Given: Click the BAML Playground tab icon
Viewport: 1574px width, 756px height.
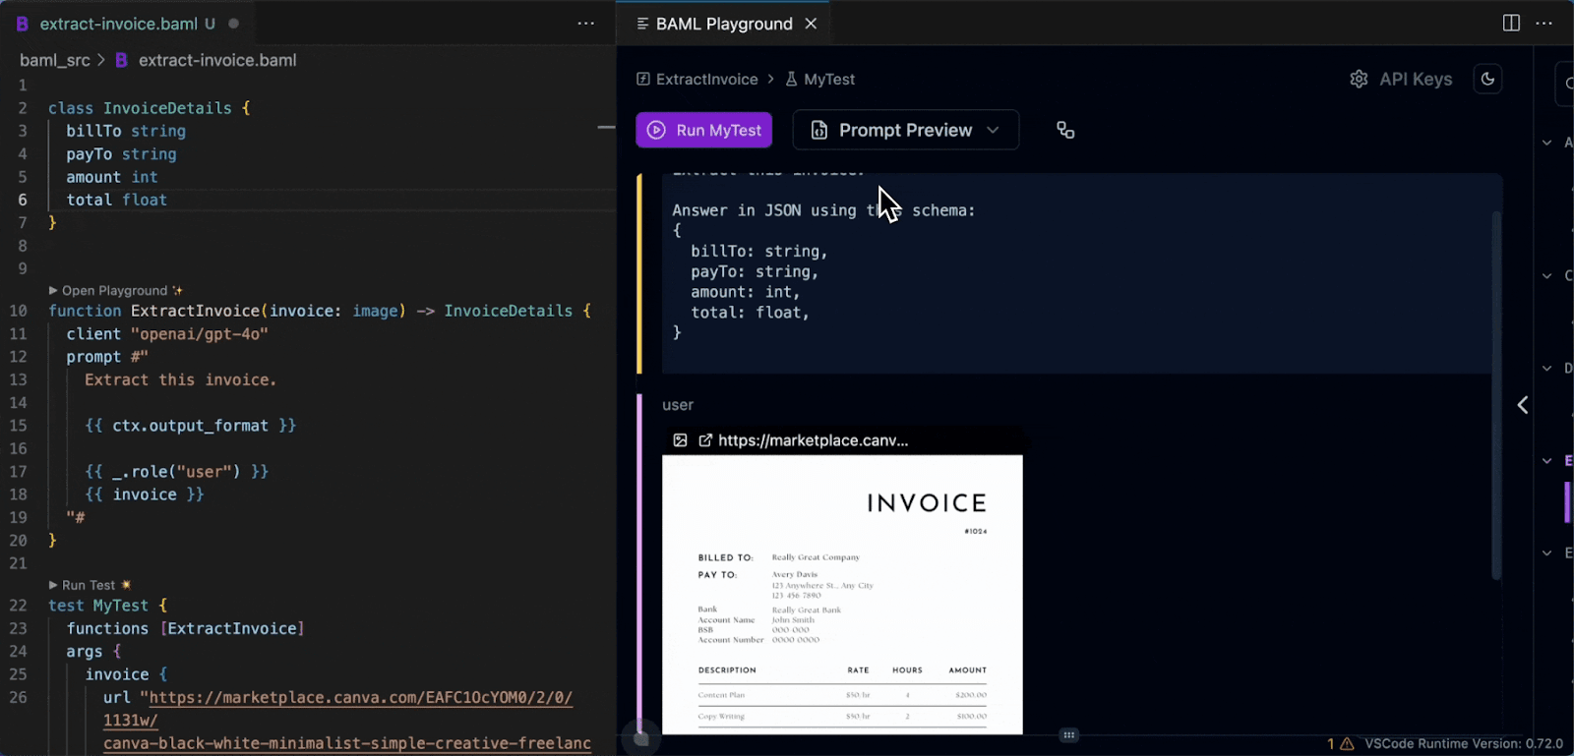Looking at the screenshot, I should click(642, 24).
